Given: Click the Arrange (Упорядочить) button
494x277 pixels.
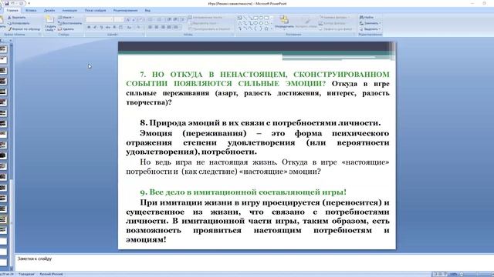Looking at the screenshot, I should (x=284, y=22).
